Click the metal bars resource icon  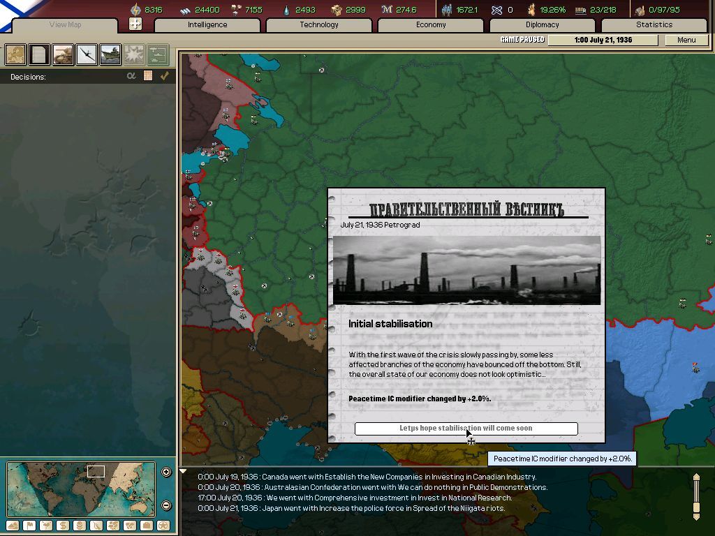point(184,10)
